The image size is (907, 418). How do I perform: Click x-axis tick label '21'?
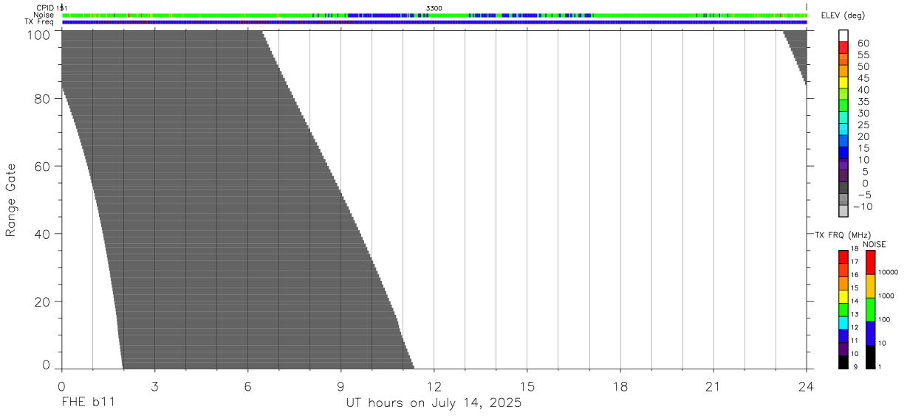coord(713,387)
